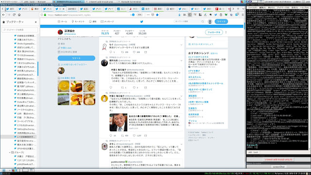Viewport: 311px width, 175px height.
Task: Click the page actions three-dot icon in address bar
Action: [x=148, y=15]
